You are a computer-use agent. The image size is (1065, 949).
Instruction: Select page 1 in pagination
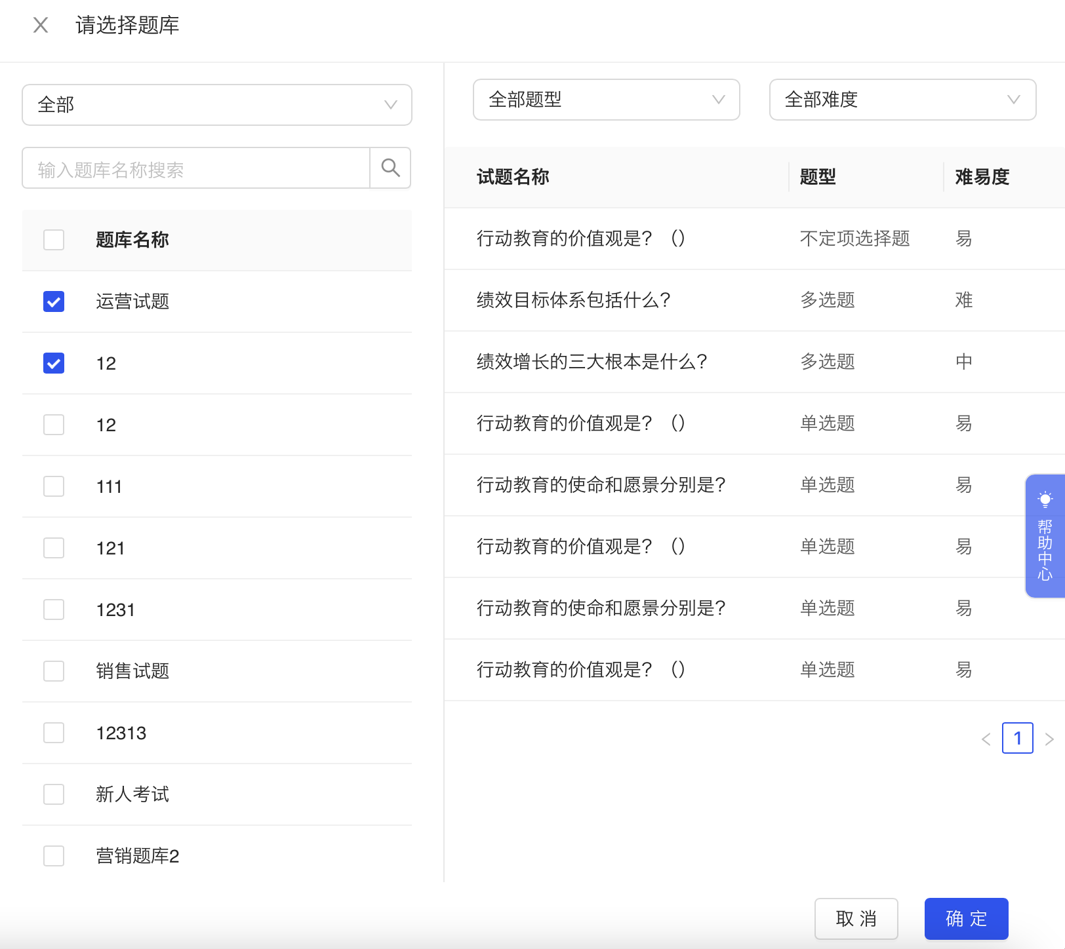pos(1018,738)
